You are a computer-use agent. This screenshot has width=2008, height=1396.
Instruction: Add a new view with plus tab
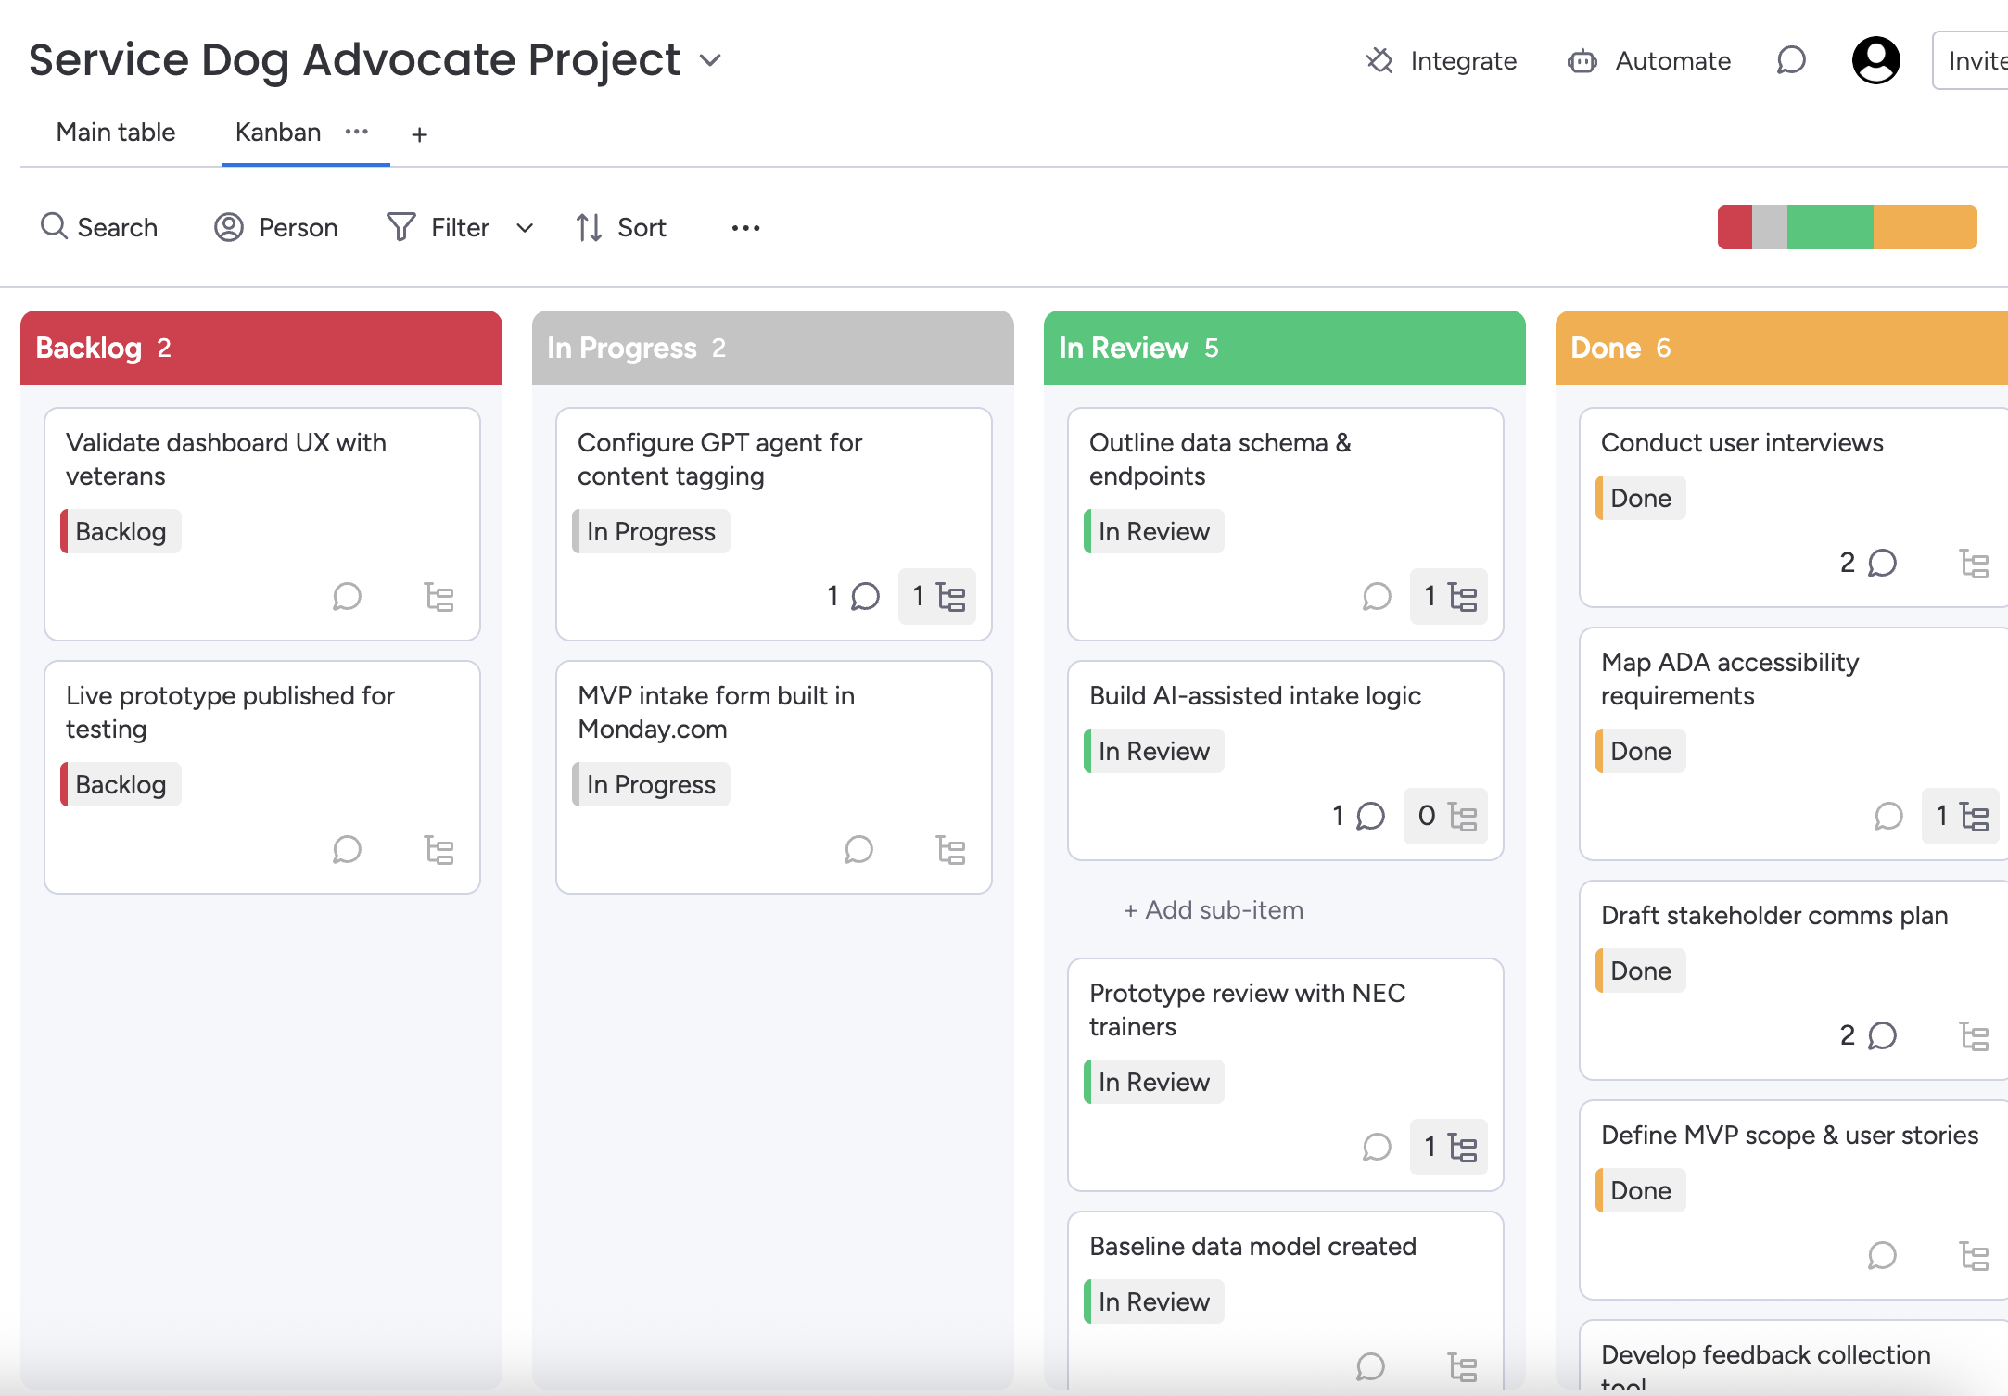(419, 135)
